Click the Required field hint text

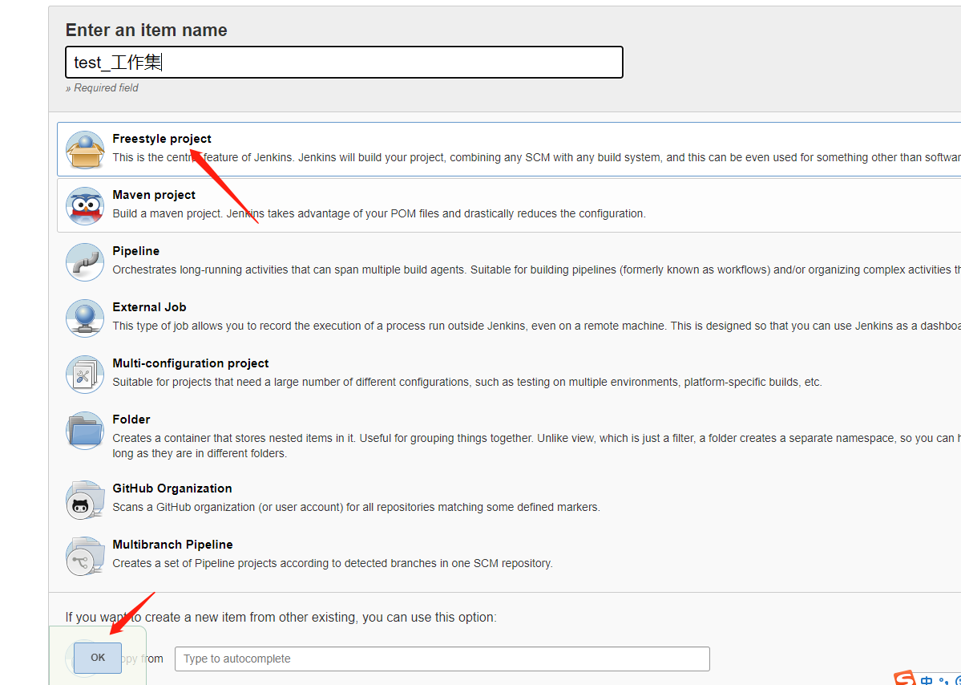coord(102,87)
